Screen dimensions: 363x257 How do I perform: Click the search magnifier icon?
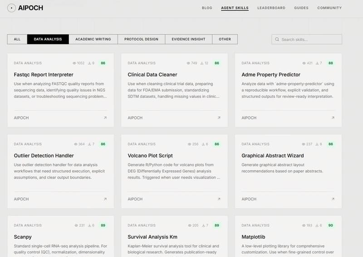click(277, 39)
